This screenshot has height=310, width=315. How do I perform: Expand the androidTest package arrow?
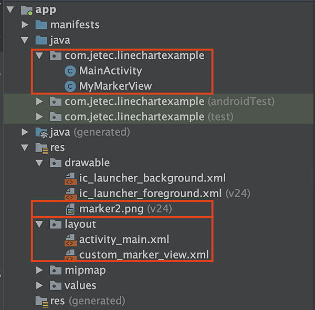[39, 101]
